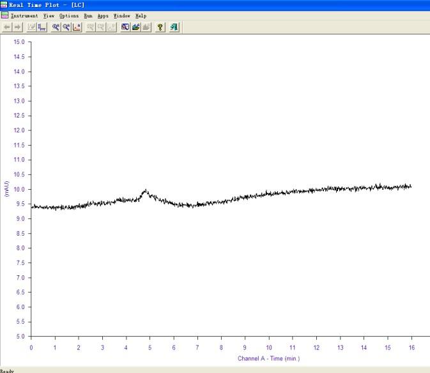
Task: Click the greyed zoom in channel B icon
Action: (x=91, y=27)
